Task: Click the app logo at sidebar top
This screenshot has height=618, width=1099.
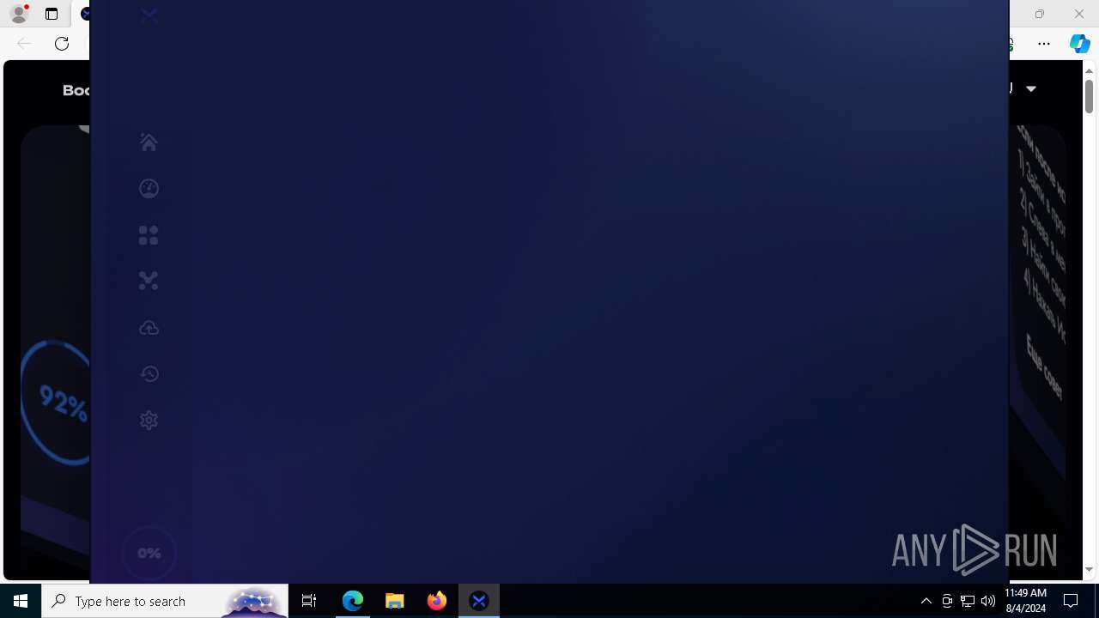Action: tap(149, 15)
